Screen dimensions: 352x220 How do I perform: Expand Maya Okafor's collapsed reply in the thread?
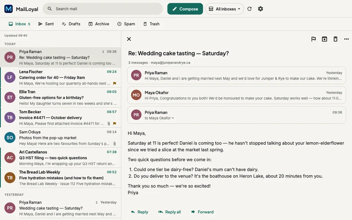click(x=236, y=95)
